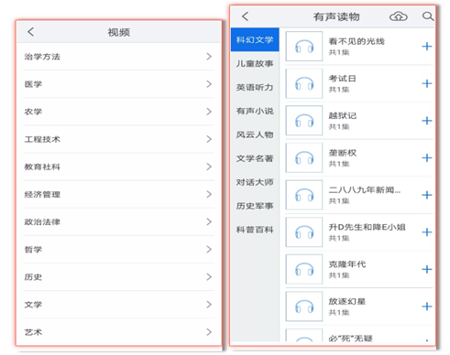Open the 经济管理 video category
The height and width of the screenshot is (355, 450).
119,194
